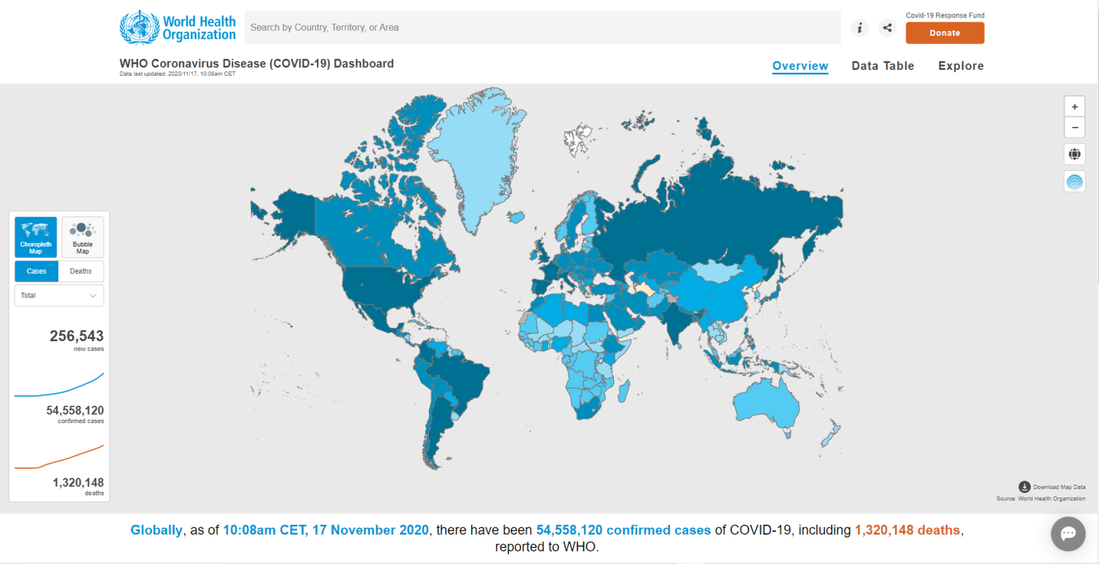Switch to Bubble Map view
Image resolution: width=1099 pixels, height=564 pixels.
(83, 237)
